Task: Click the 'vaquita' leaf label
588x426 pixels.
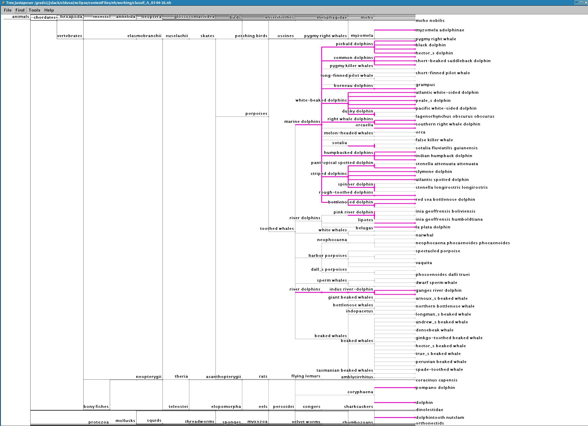Action: pos(424,263)
